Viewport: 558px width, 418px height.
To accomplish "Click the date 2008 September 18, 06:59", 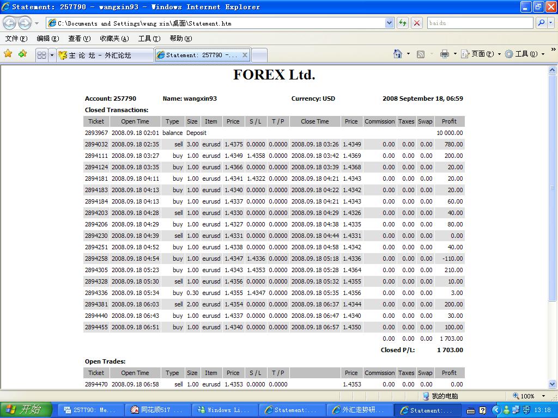I will click(x=423, y=99).
